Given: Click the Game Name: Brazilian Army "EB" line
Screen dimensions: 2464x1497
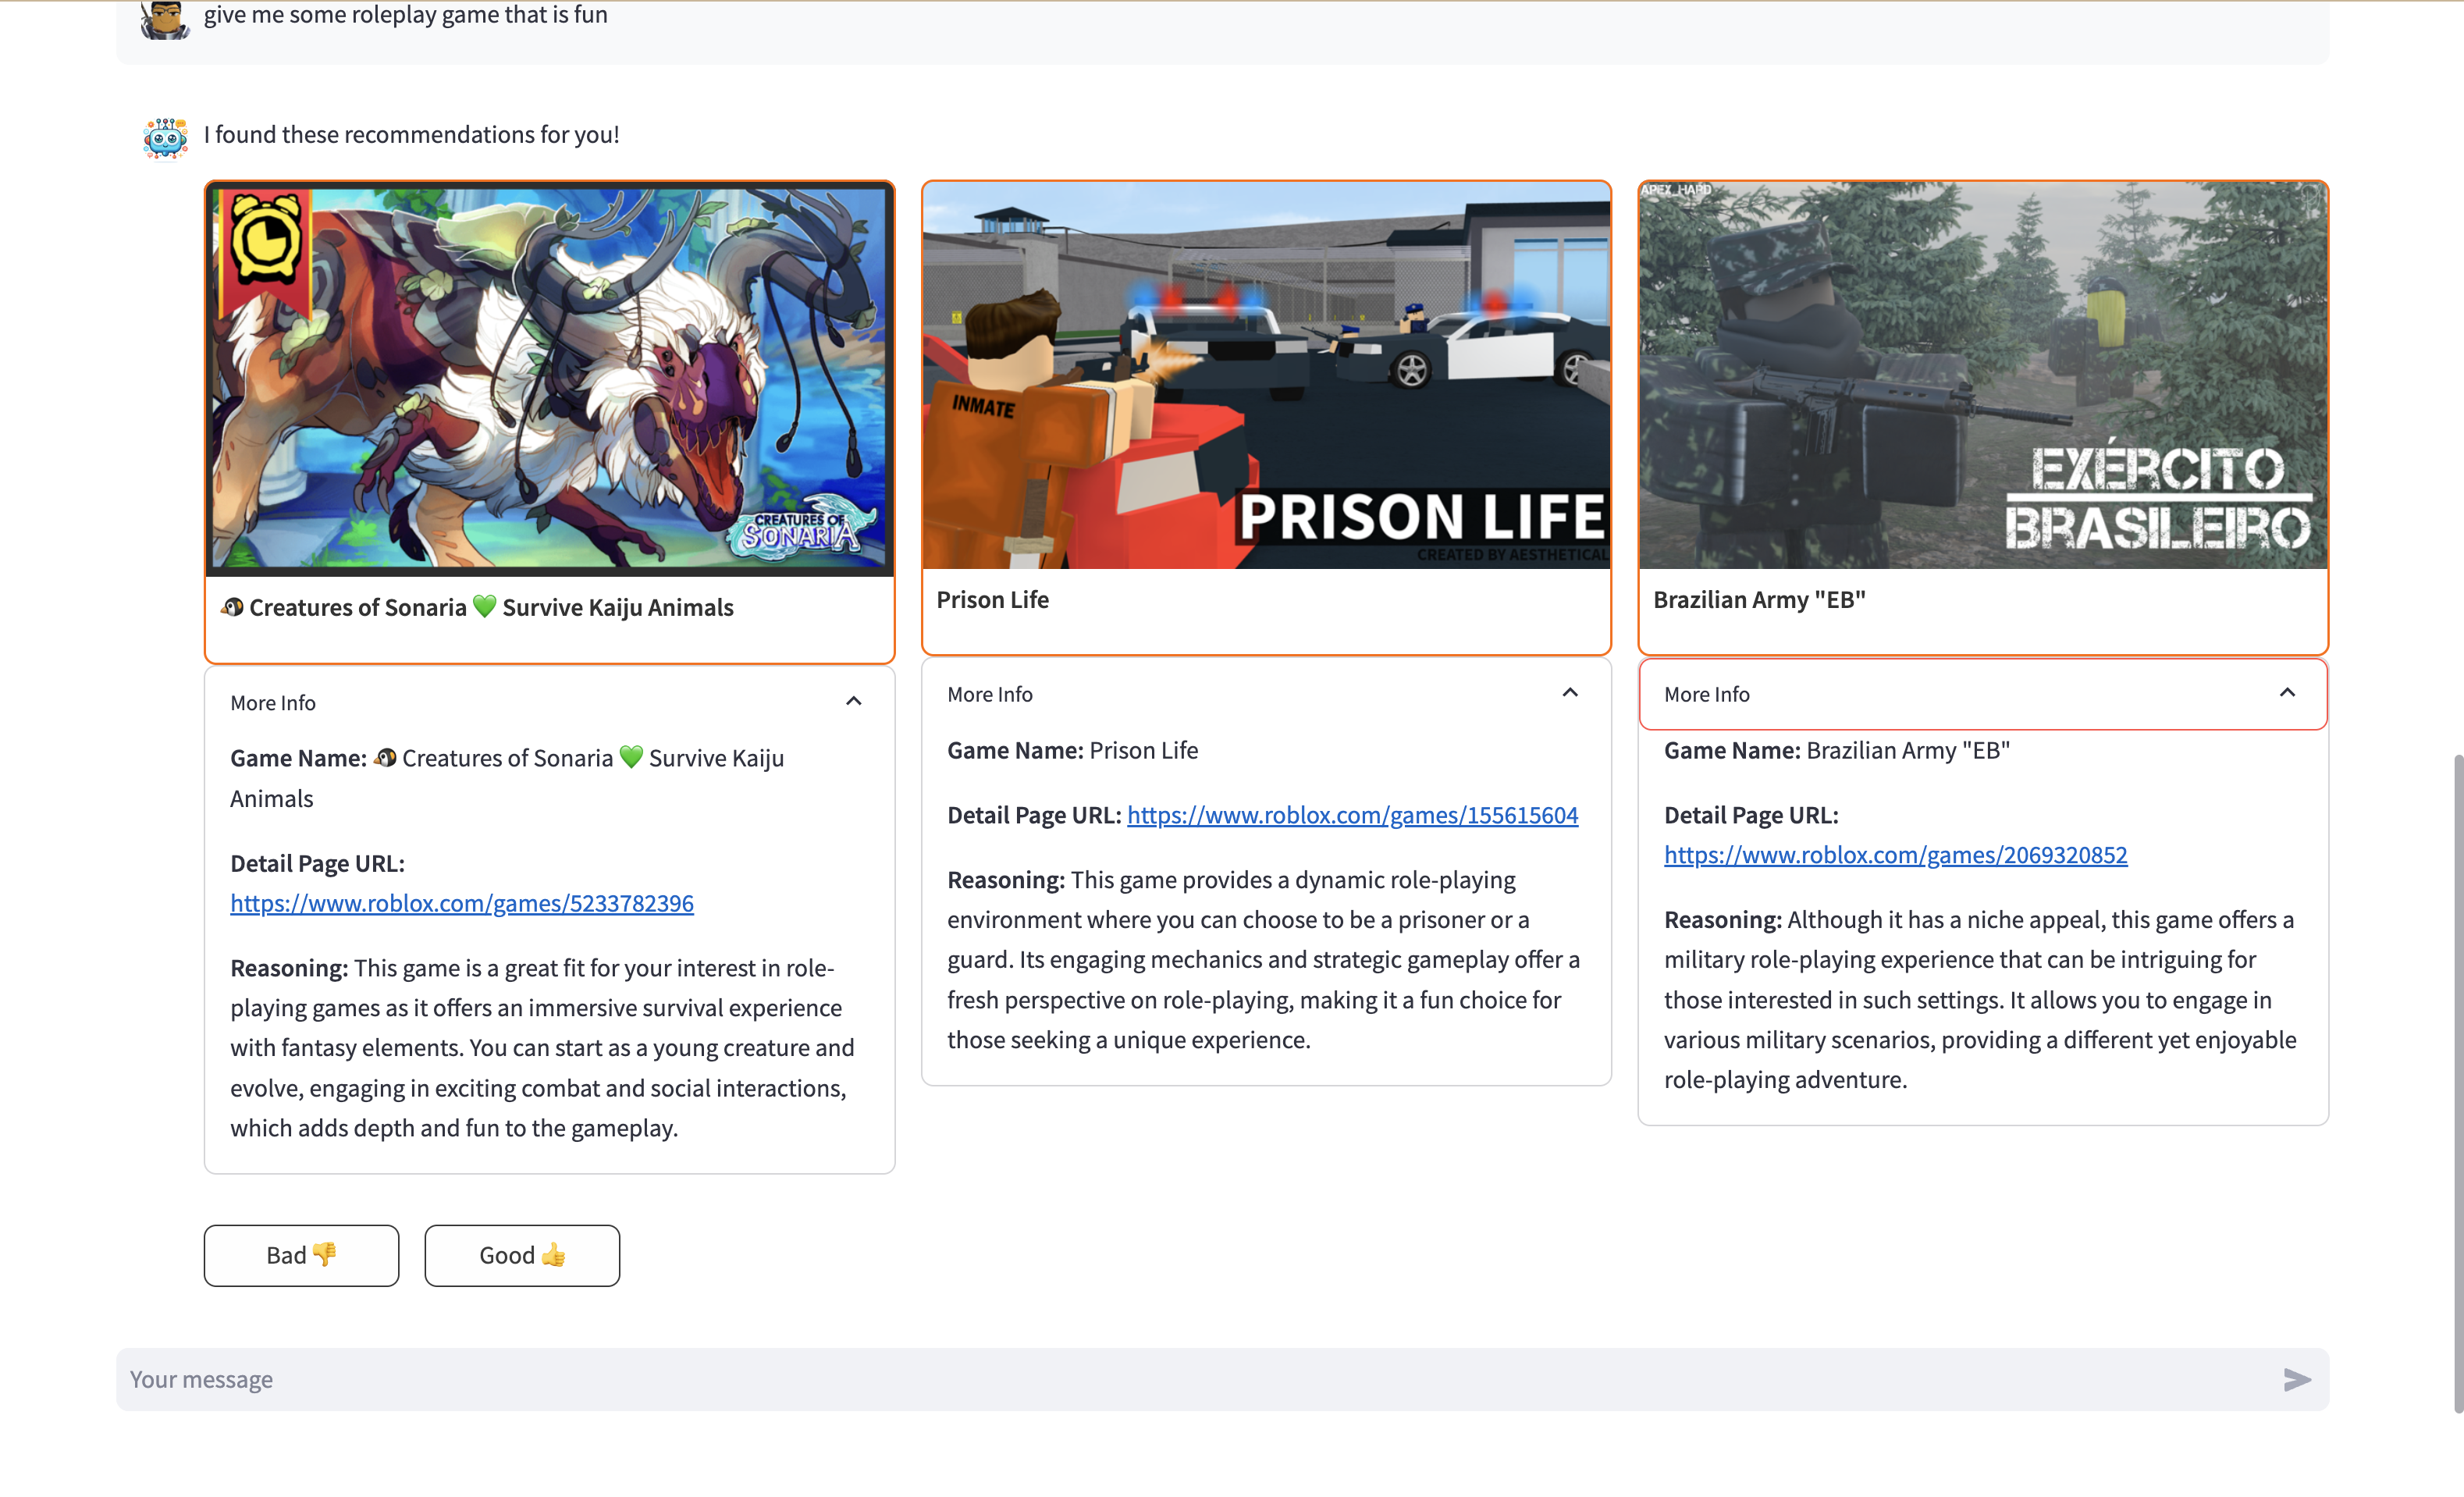Looking at the screenshot, I should [1837, 750].
